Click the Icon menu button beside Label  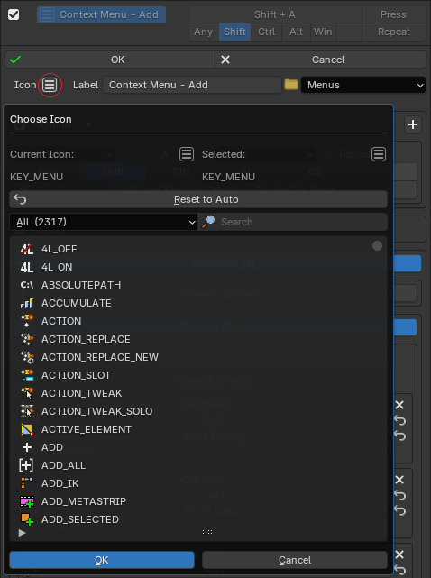(x=50, y=85)
